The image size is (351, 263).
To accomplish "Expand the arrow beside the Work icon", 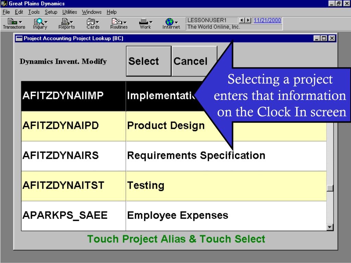I will 151,22.
